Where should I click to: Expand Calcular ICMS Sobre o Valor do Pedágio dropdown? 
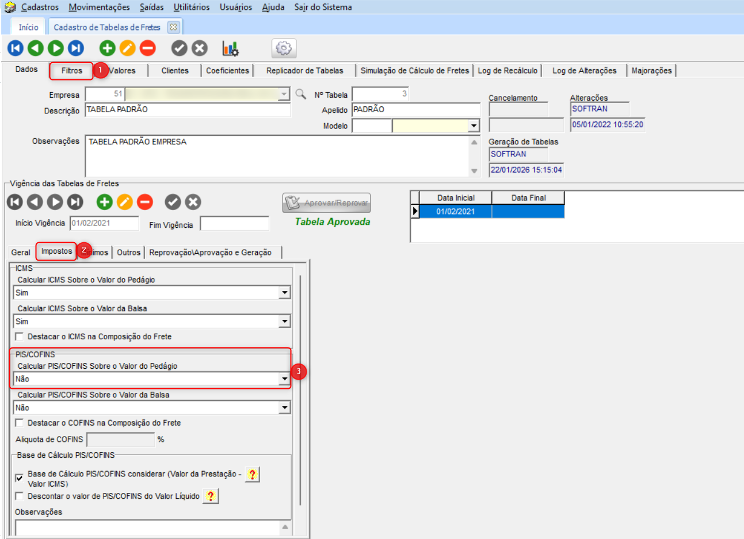pyautogui.click(x=284, y=293)
